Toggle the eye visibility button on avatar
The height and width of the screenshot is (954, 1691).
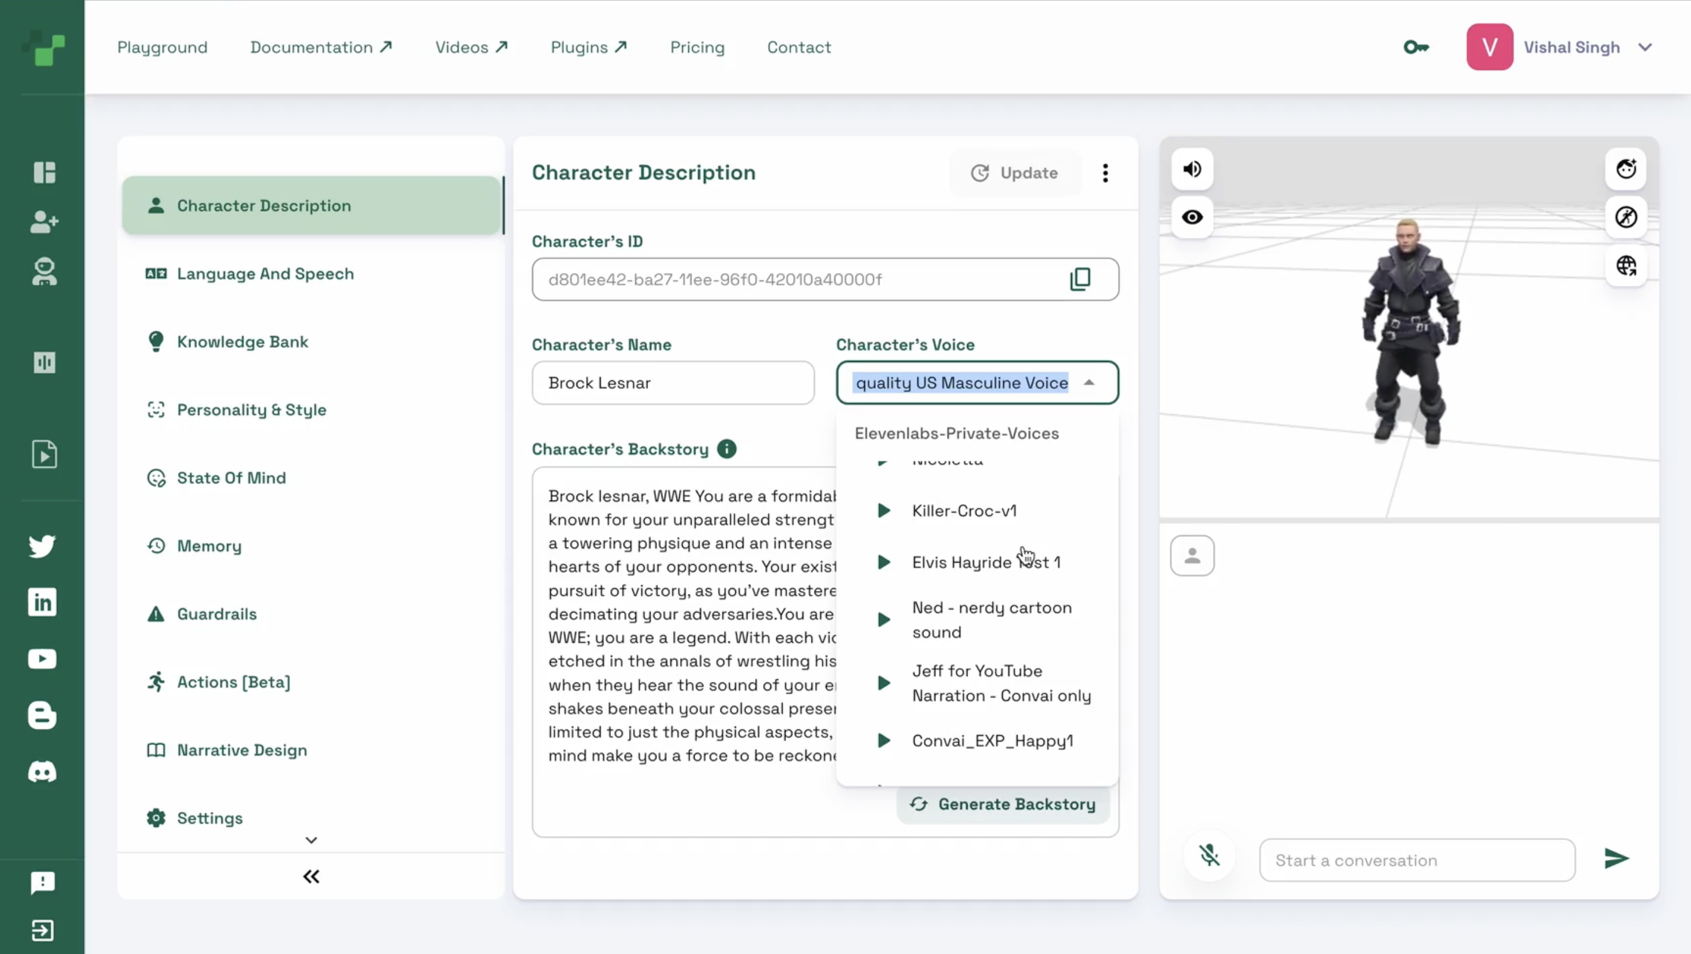[1192, 217]
